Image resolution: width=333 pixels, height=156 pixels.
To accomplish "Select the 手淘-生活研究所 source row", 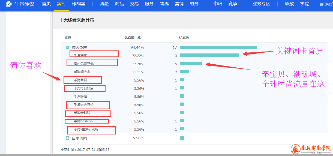I will tap(86, 129).
